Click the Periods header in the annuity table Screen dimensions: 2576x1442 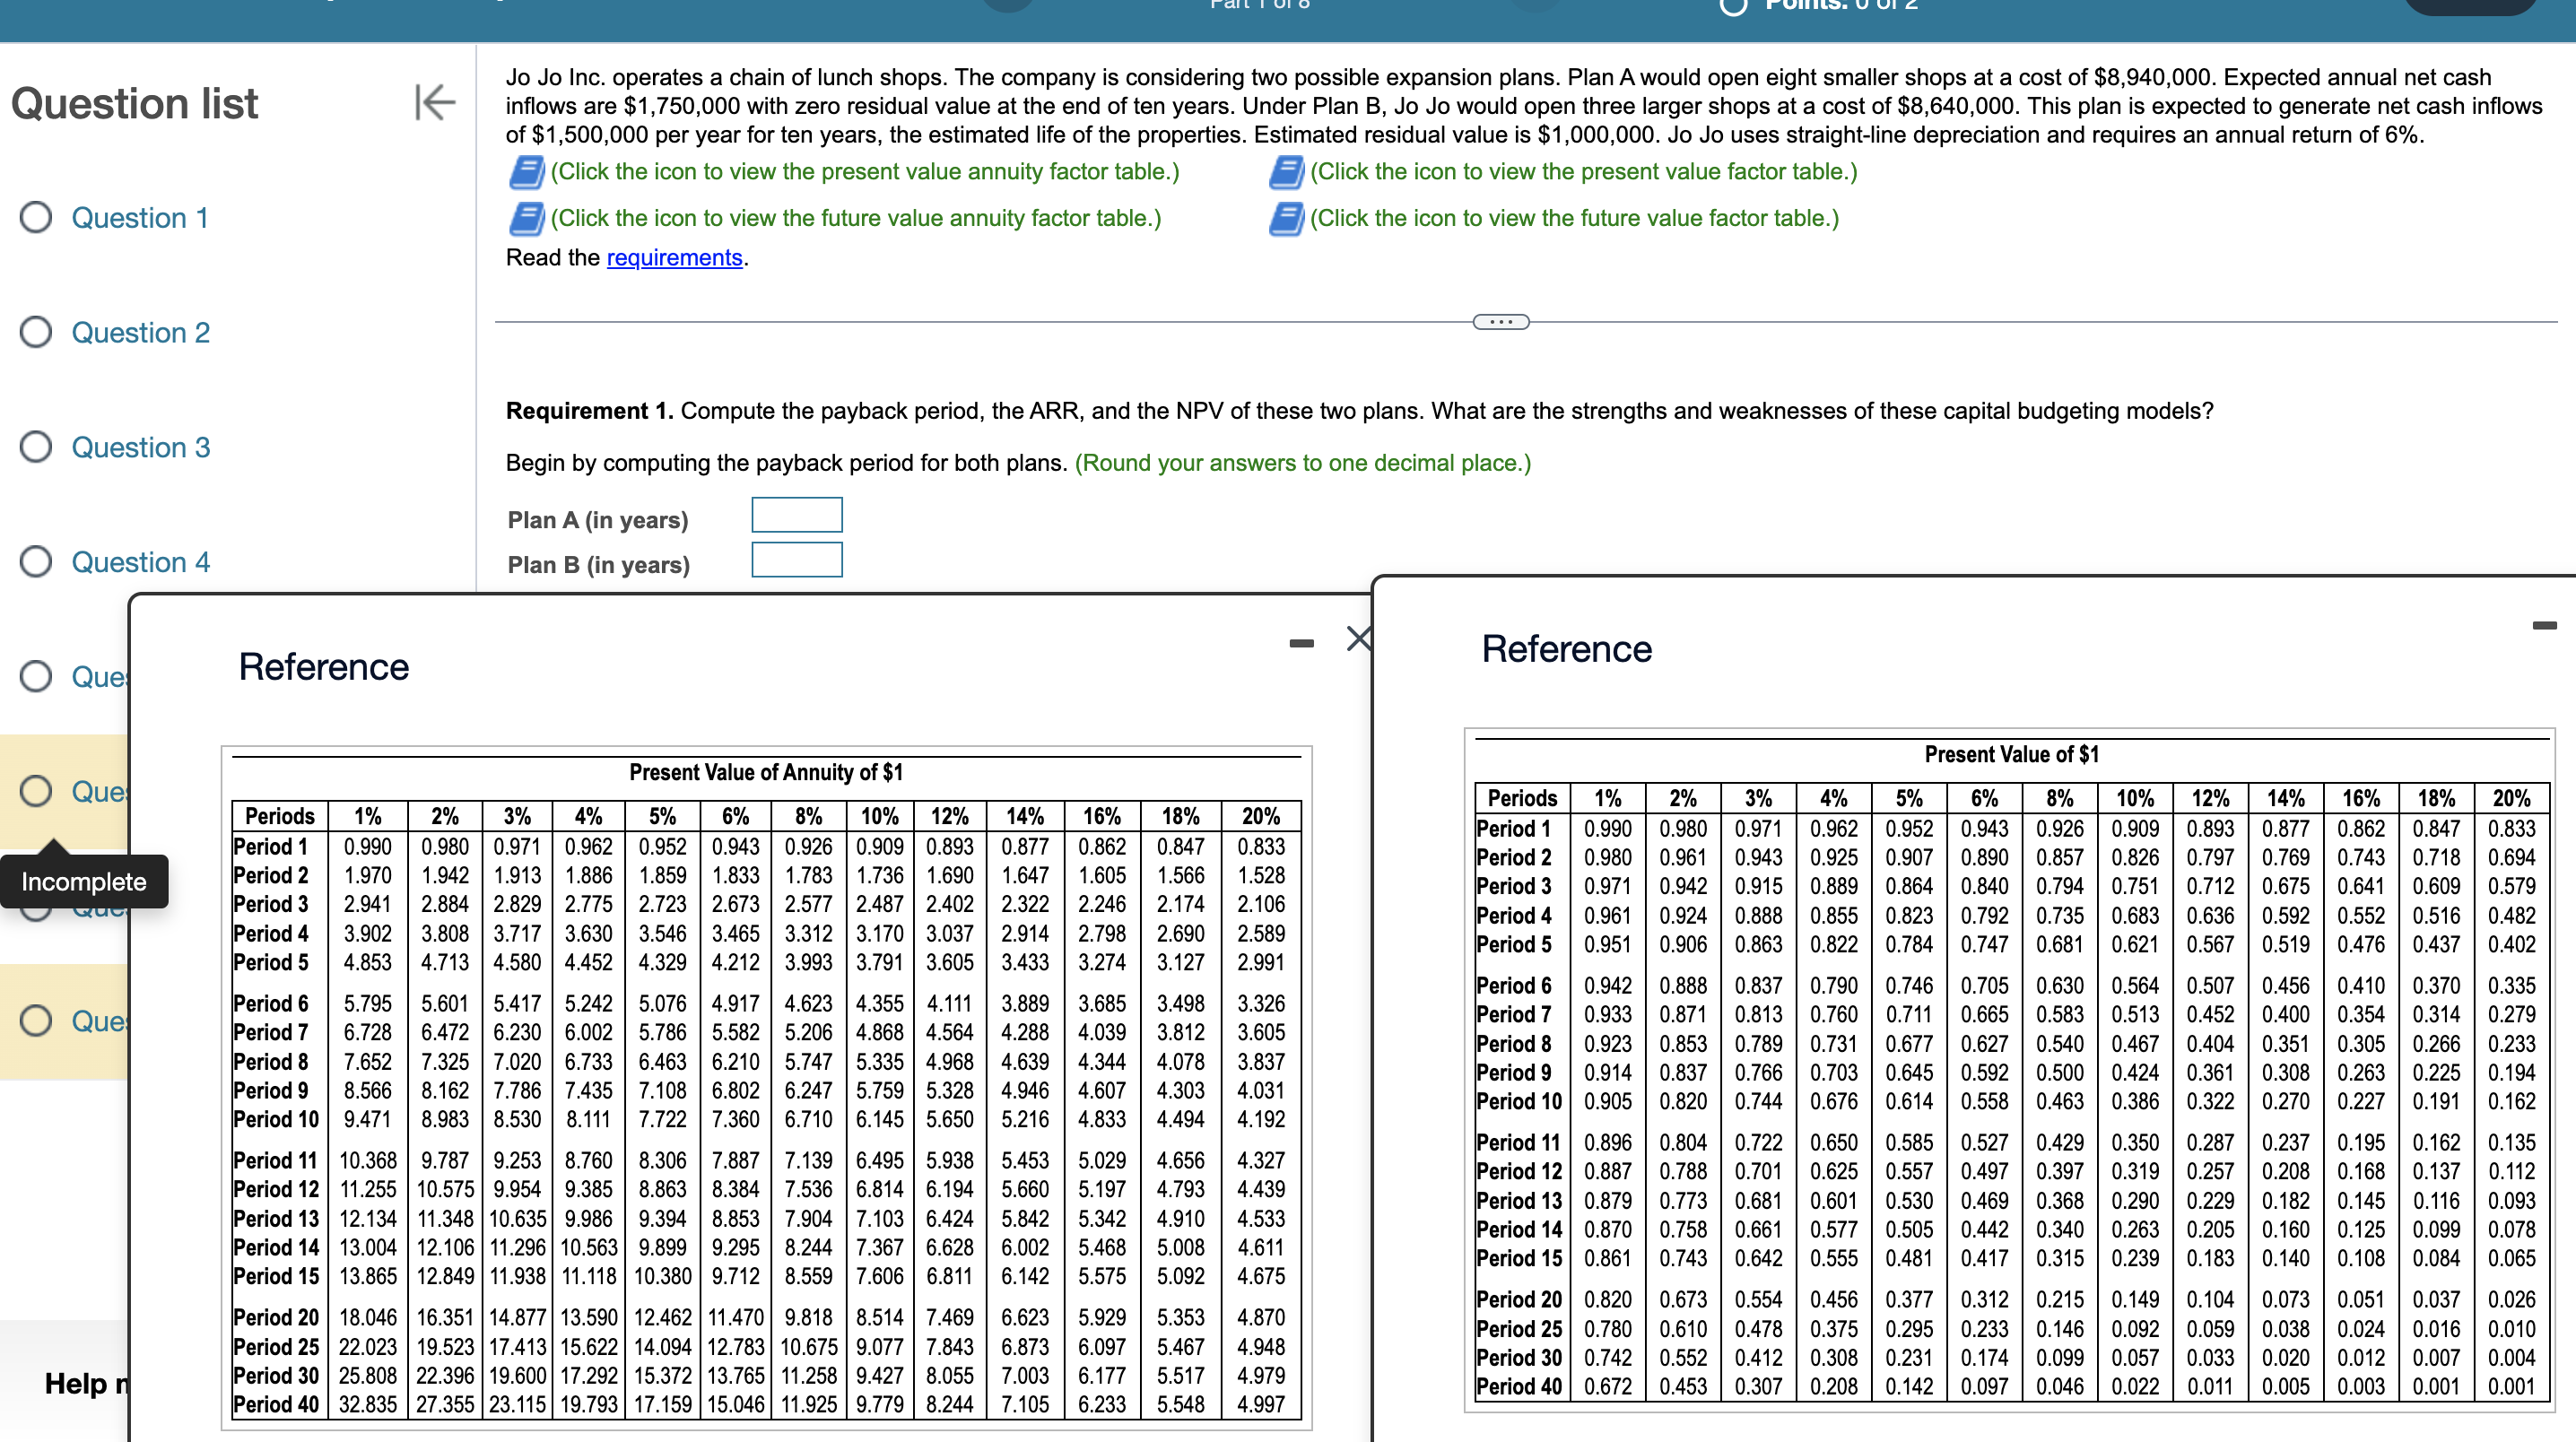click(280, 816)
